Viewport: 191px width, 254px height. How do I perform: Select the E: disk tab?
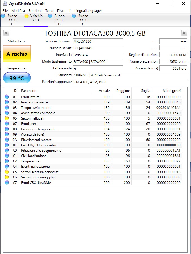pyautogui.click(x=12, y=20)
